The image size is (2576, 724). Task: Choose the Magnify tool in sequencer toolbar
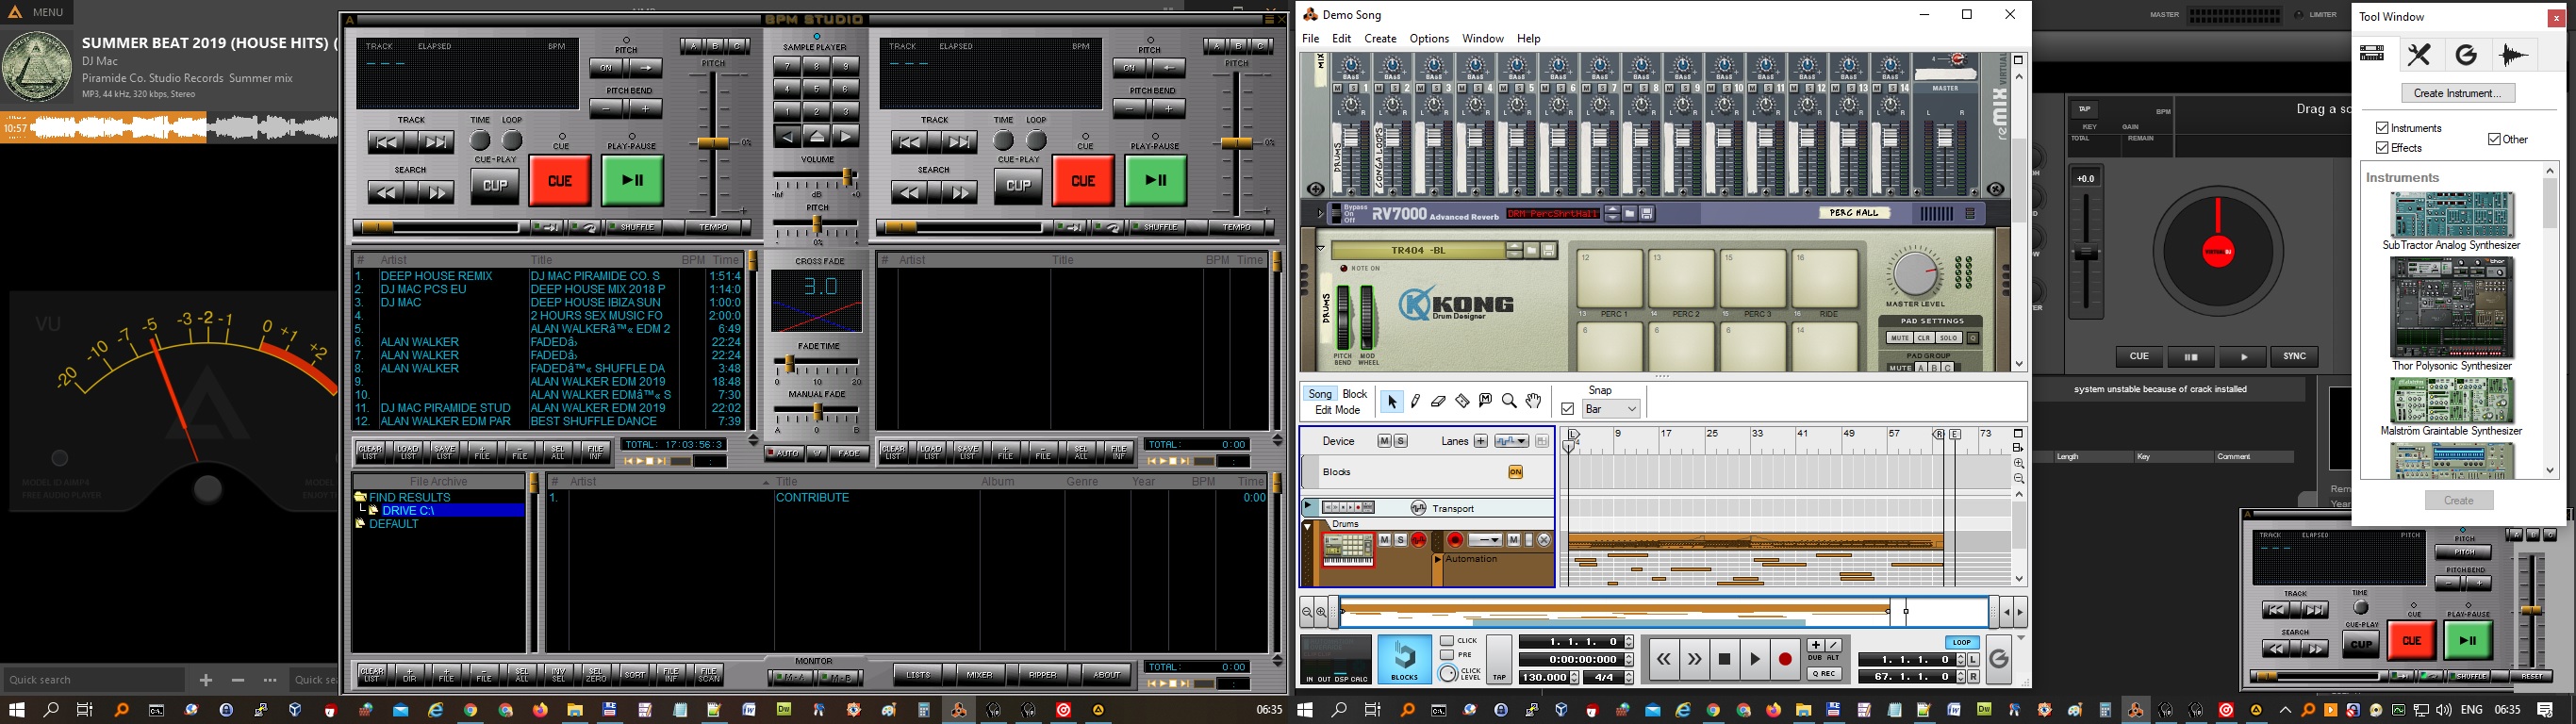point(1509,402)
